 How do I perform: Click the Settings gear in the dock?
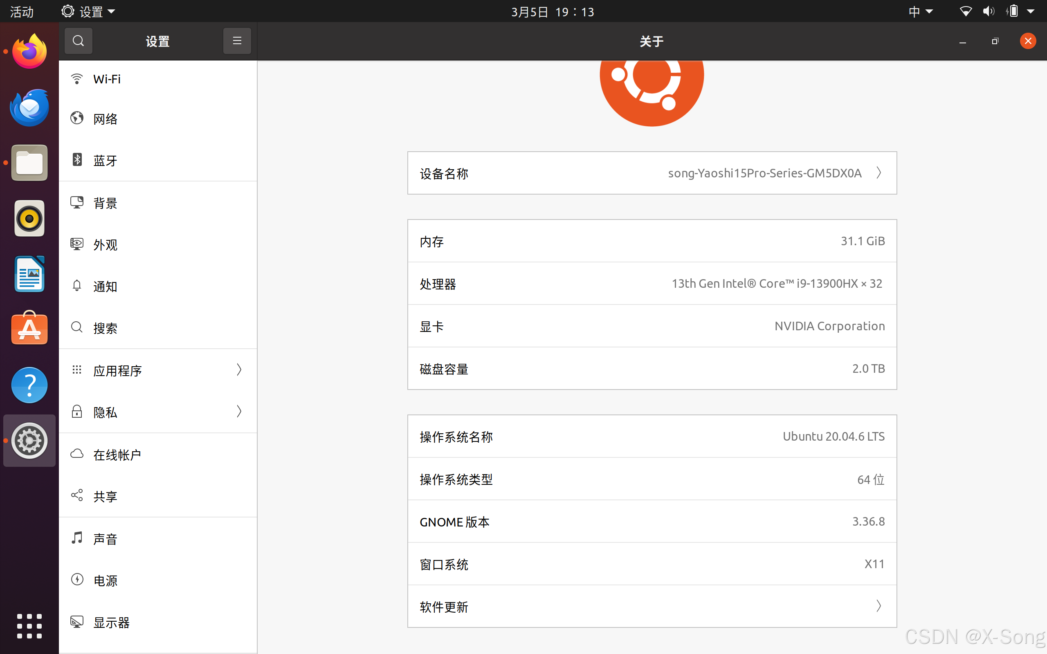click(x=29, y=441)
